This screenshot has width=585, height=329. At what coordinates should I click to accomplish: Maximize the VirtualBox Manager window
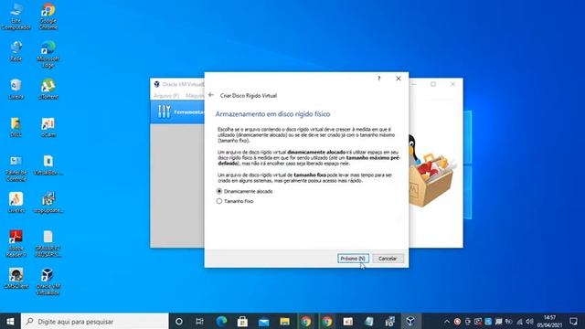433,84
